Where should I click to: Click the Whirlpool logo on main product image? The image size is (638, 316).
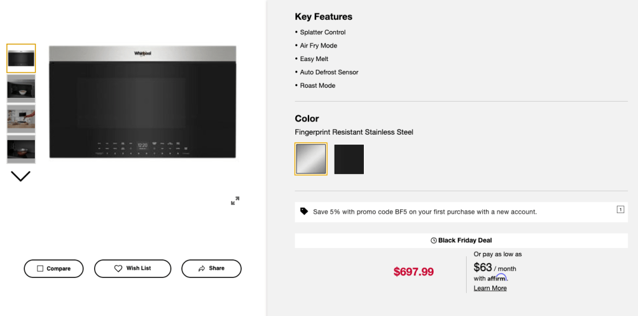(143, 54)
